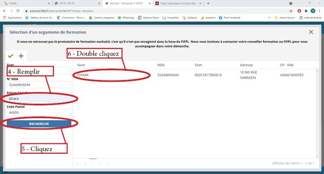Viewport: 324px width, 174px height.
Task: Bookmark page with star icon
Action: [291, 11]
